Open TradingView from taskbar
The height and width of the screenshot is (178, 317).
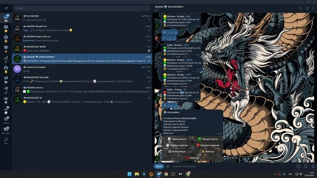180,174
